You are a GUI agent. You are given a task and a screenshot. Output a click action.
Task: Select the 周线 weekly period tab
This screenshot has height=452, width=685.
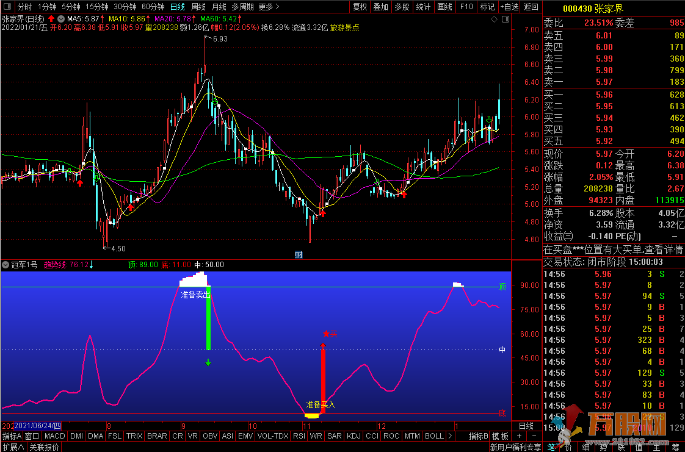coord(198,7)
